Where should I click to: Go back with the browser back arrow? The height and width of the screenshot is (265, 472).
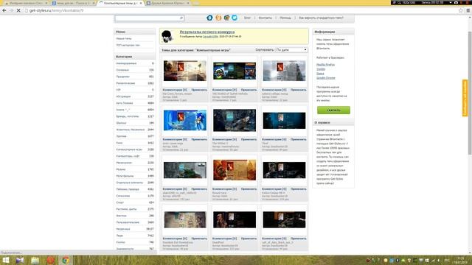(4, 10)
